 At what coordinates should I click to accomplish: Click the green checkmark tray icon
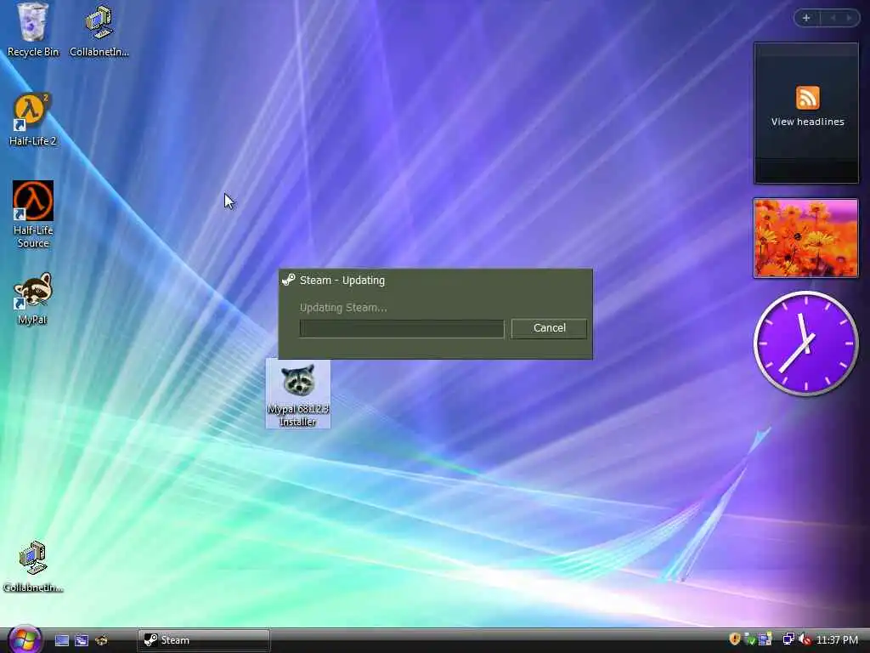(749, 639)
